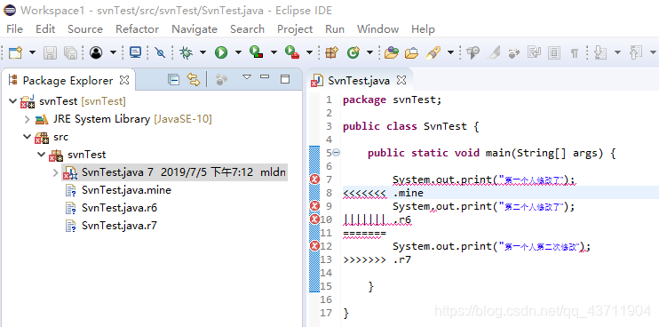Click the New Java Class icon
Image resolution: width=659 pixels, height=327 pixels.
(x=353, y=52)
